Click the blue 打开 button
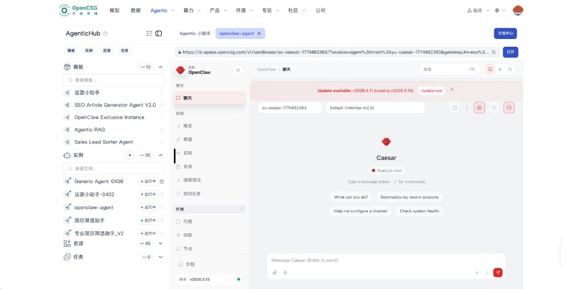This screenshot has height=289, width=563. click(510, 52)
